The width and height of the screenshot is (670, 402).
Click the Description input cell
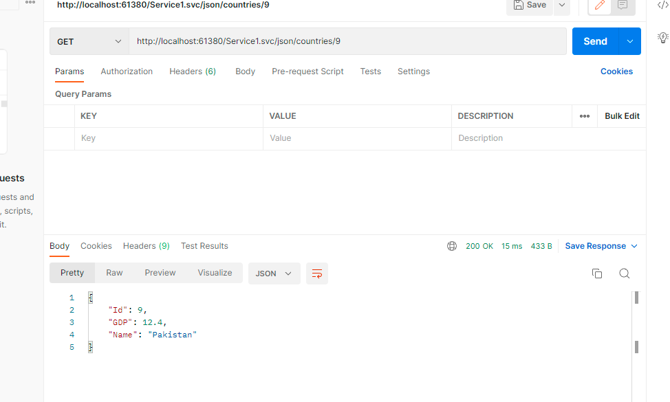[549, 138]
